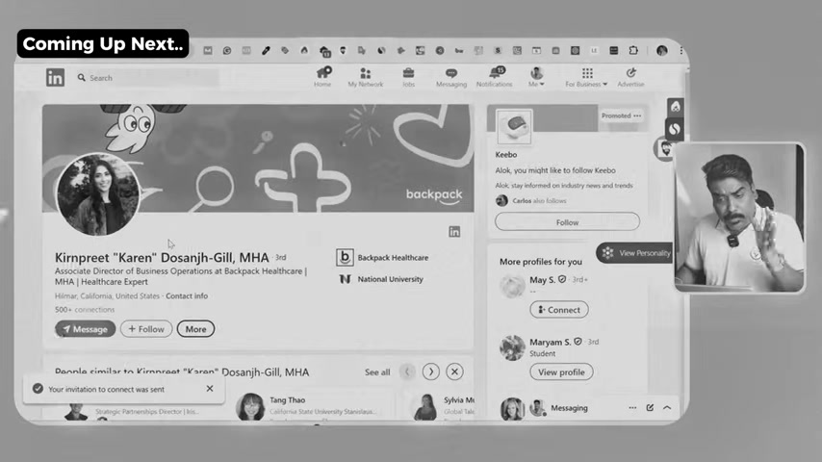
Task: Go to previous similar profiles arrow
Action: click(407, 372)
